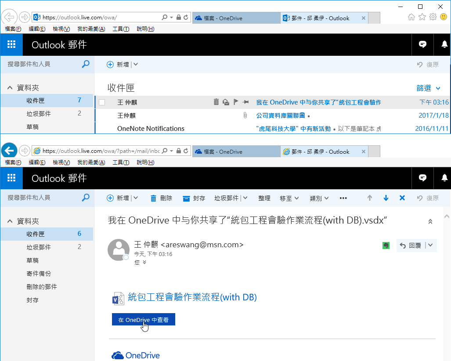Click the forward arrow in the upper browser window
The image size is (451, 361).
click(x=25, y=17)
